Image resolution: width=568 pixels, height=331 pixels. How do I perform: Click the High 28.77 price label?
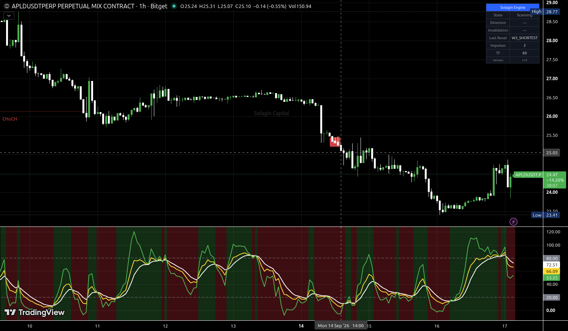point(545,12)
